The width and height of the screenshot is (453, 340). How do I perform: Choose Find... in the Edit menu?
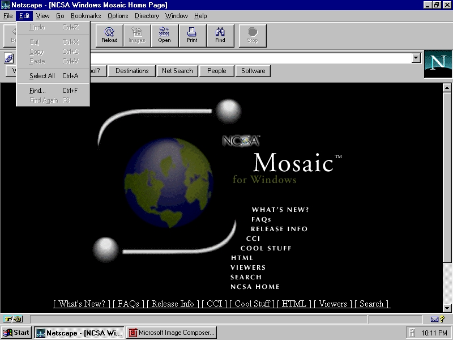(38, 91)
